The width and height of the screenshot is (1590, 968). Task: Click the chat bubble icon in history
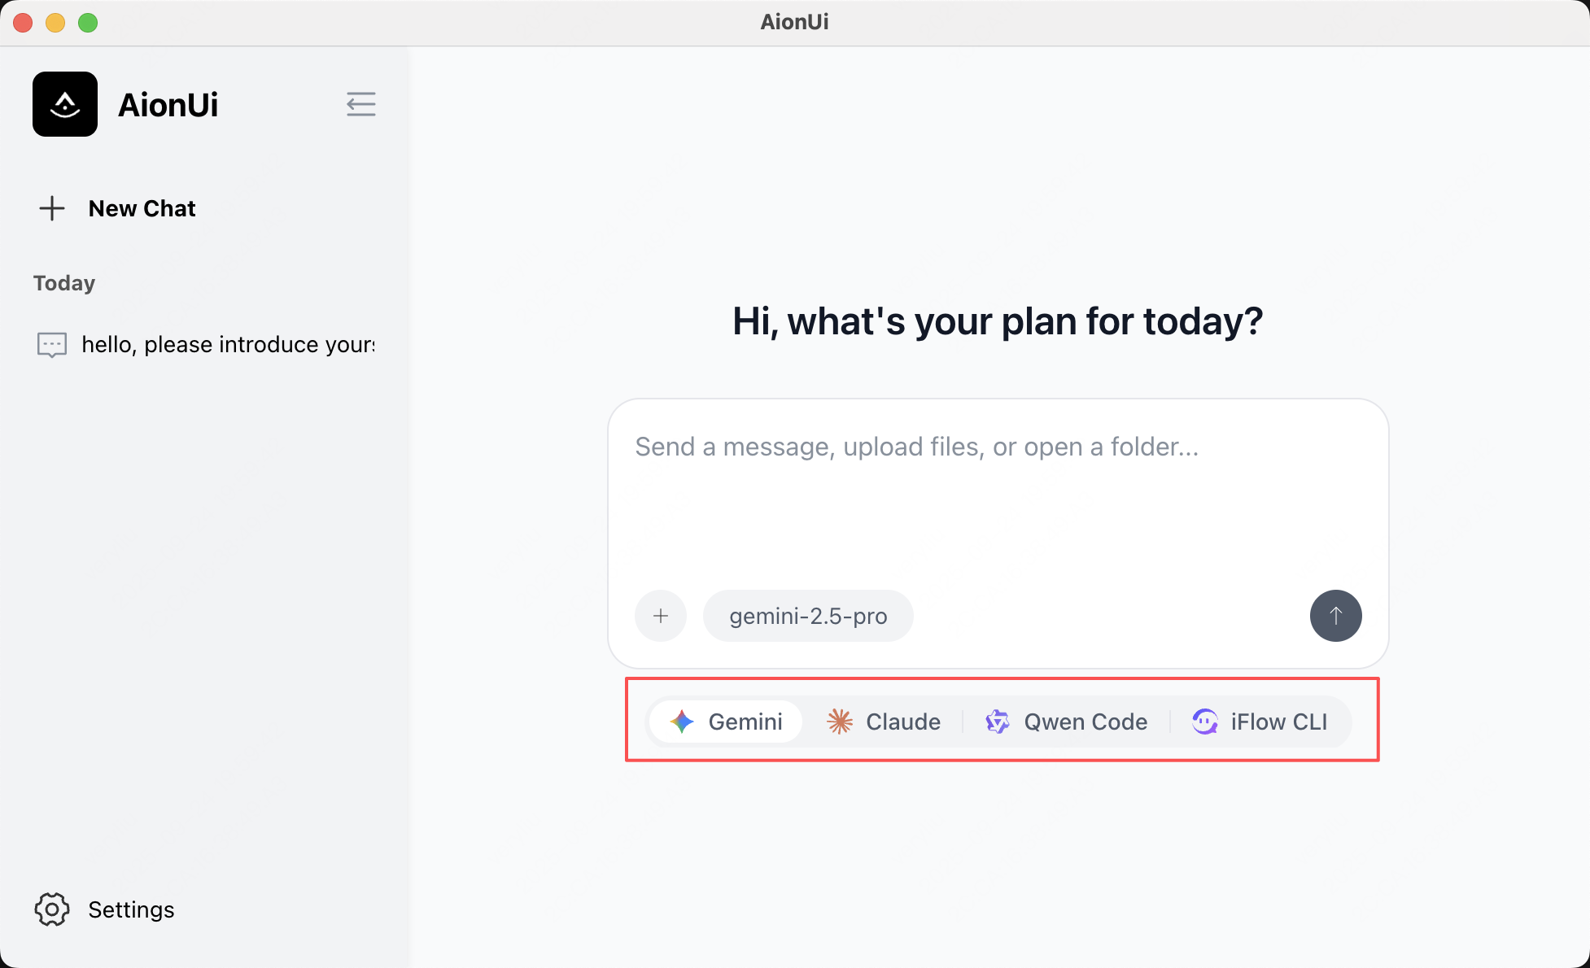[52, 345]
